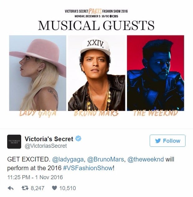Click the @VictoriasSecret handle

pos(46,146)
